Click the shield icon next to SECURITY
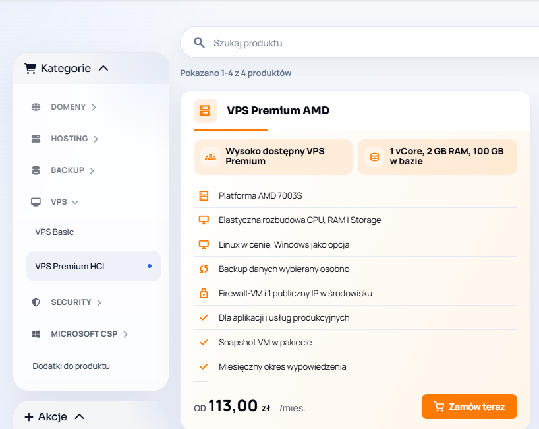Image resolution: width=539 pixels, height=429 pixels. click(36, 302)
